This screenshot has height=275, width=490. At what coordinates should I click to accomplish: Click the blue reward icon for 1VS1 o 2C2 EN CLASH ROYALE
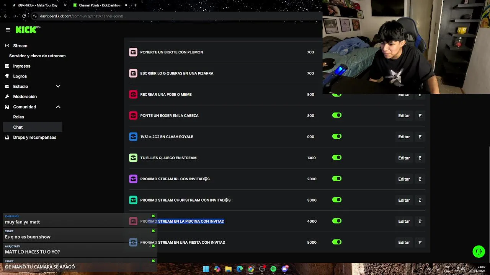(x=133, y=137)
